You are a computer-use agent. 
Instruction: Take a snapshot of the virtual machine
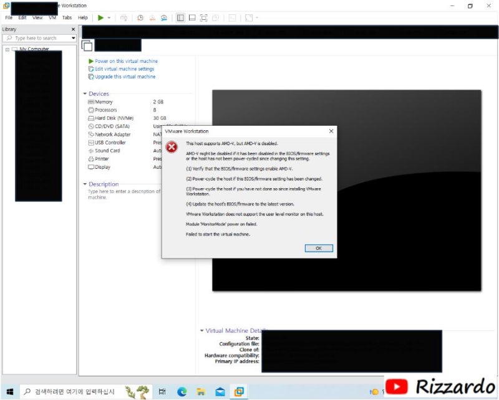pos(141,17)
